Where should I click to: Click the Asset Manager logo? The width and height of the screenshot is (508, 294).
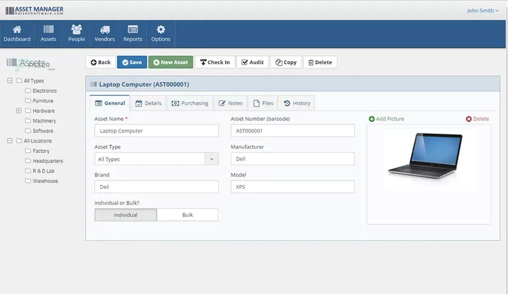coord(35,10)
